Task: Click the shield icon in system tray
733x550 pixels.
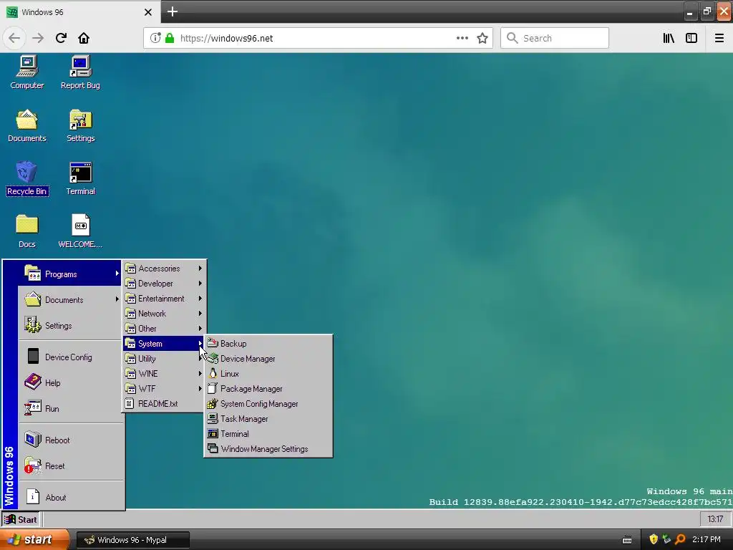Action: click(x=654, y=539)
